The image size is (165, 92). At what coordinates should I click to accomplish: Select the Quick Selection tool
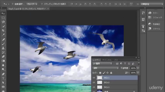pos(3,26)
